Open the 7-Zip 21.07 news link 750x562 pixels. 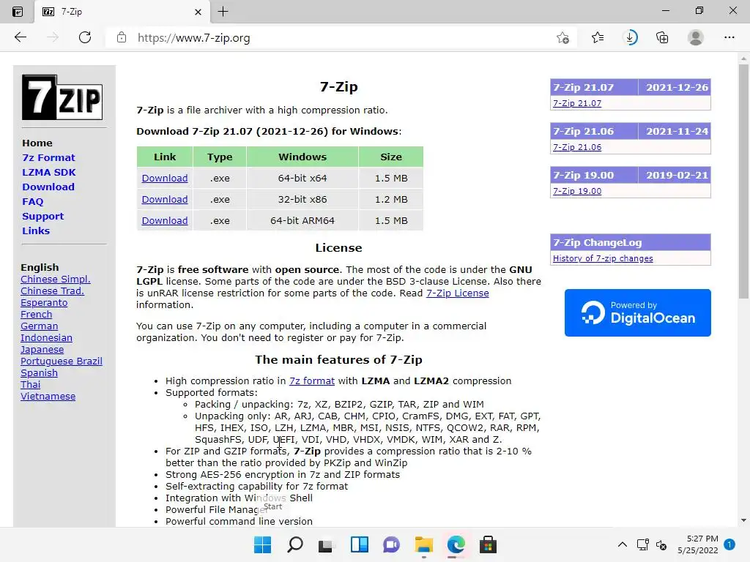(x=577, y=103)
